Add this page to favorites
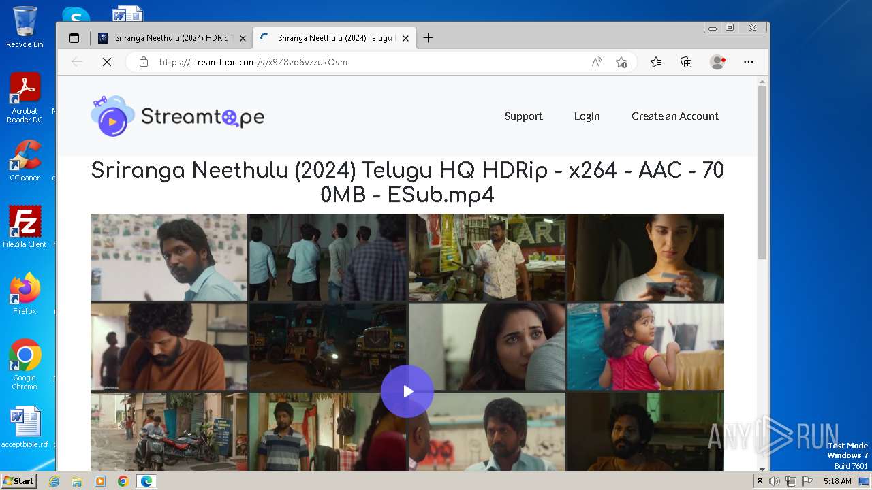This screenshot has width=872, height=490. tap(621, 62)
